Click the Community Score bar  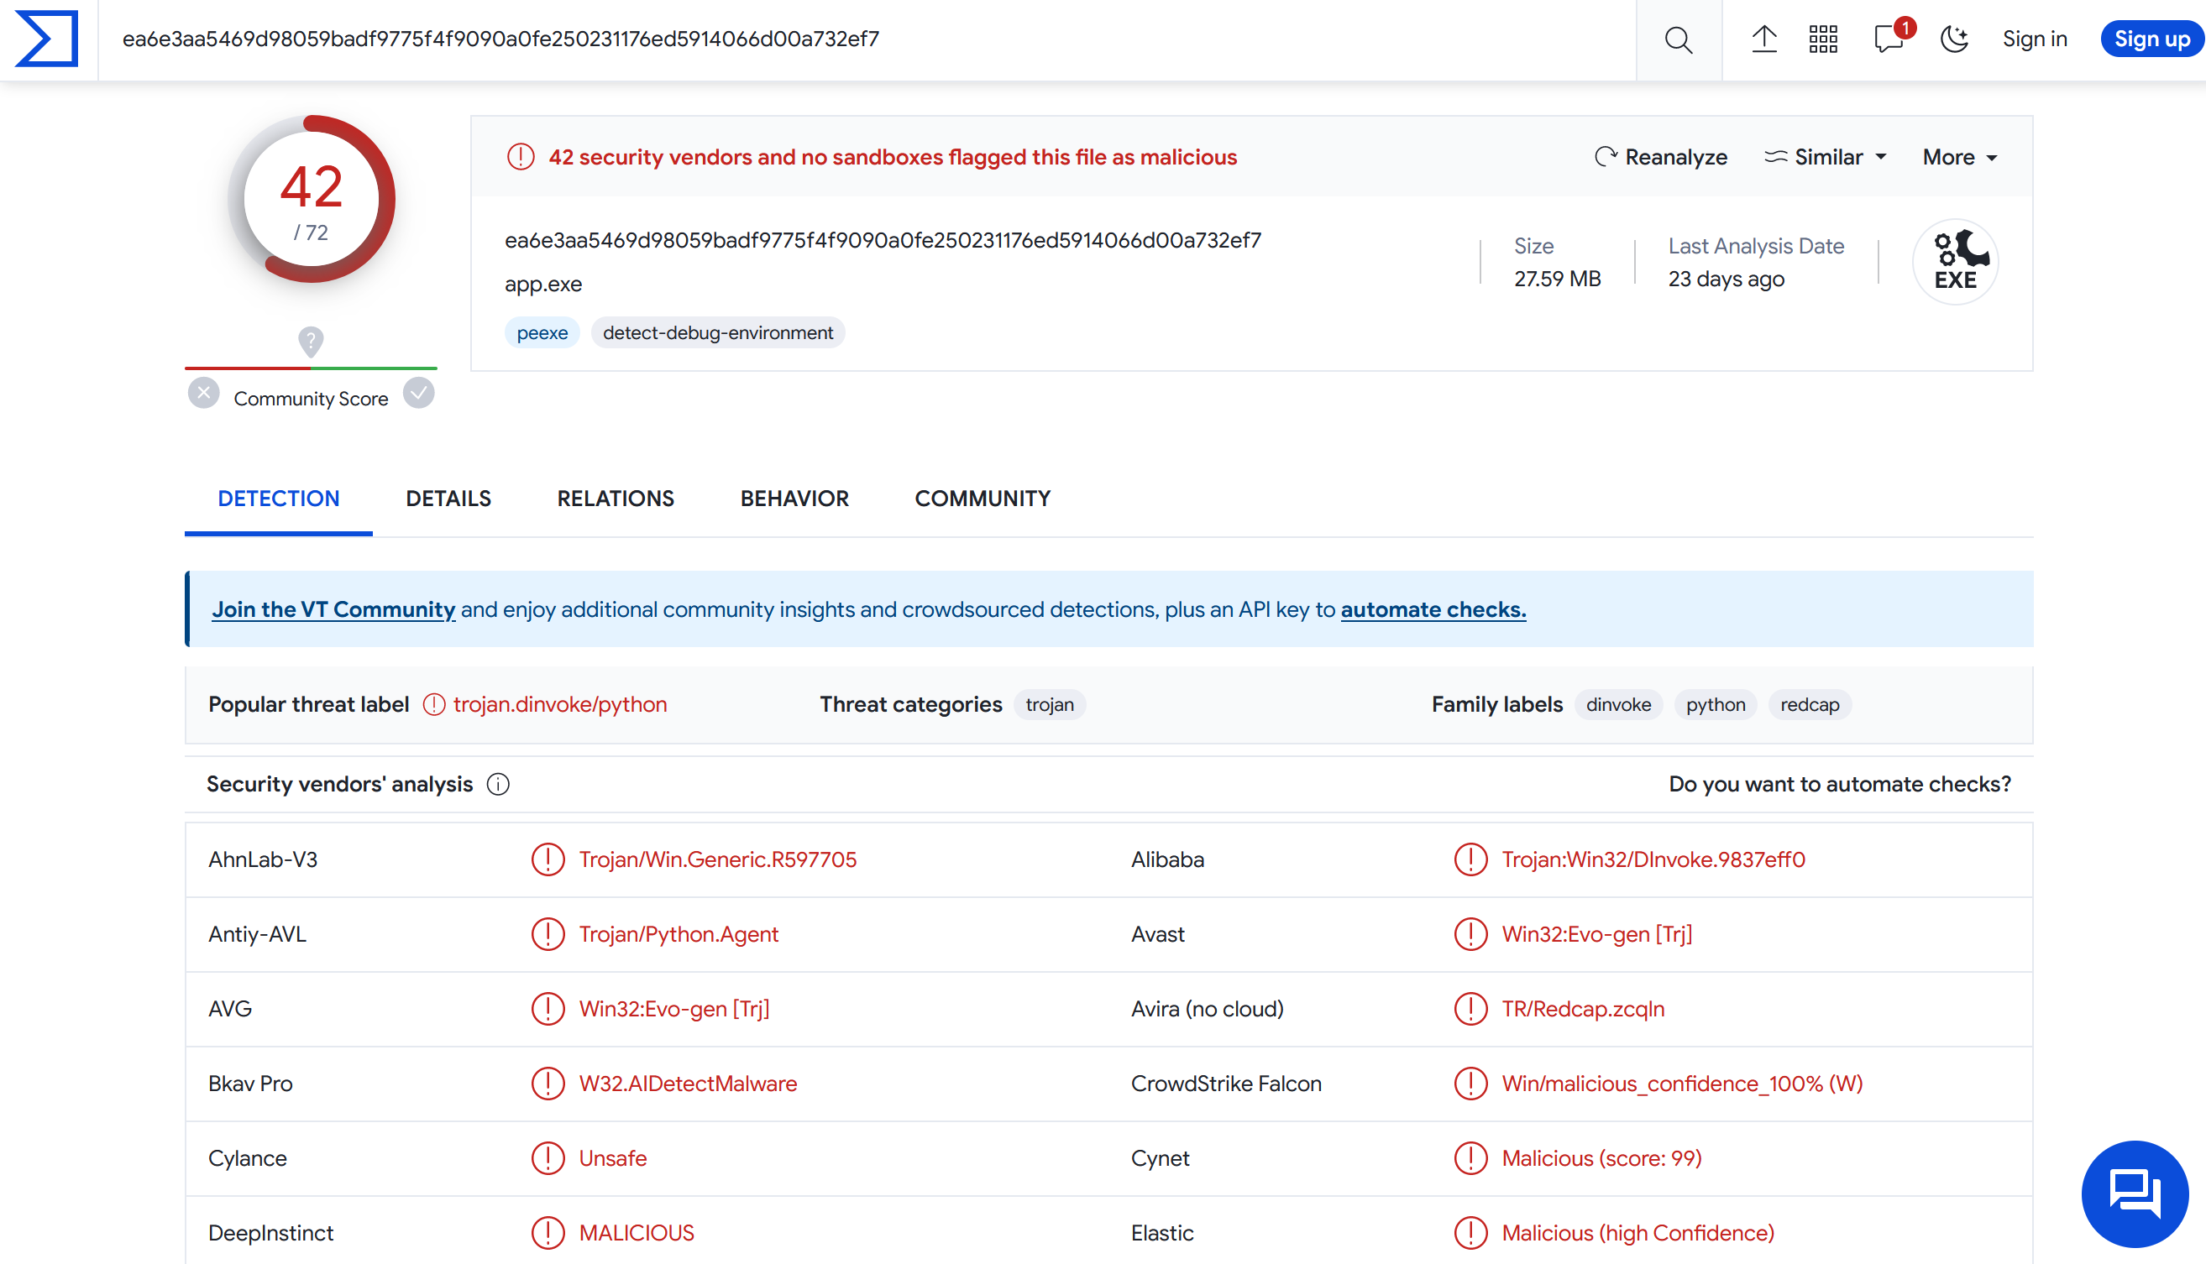pos(311,368)
